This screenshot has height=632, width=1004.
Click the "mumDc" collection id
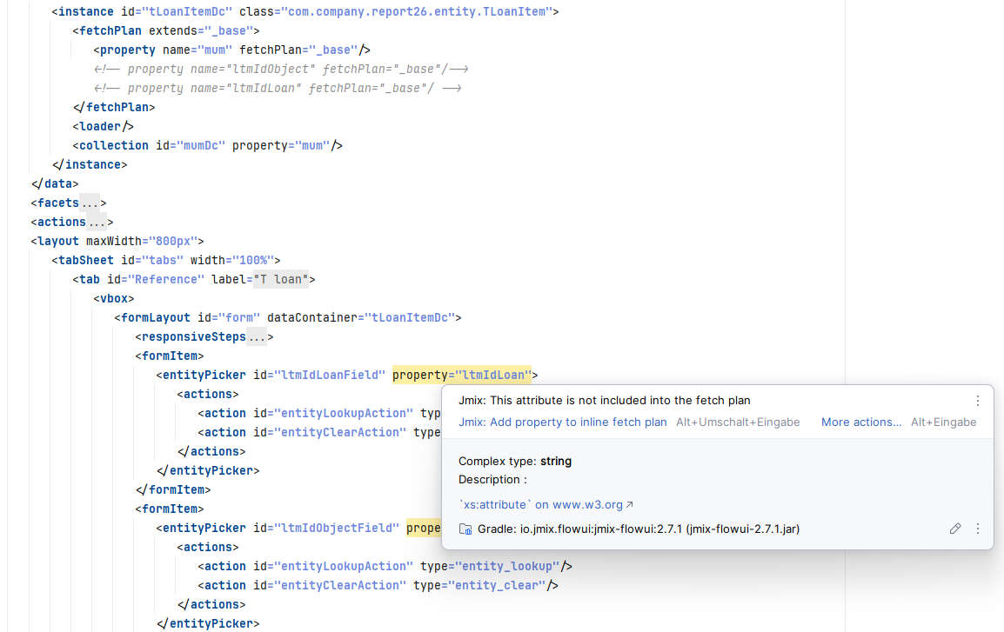[201, 146]
